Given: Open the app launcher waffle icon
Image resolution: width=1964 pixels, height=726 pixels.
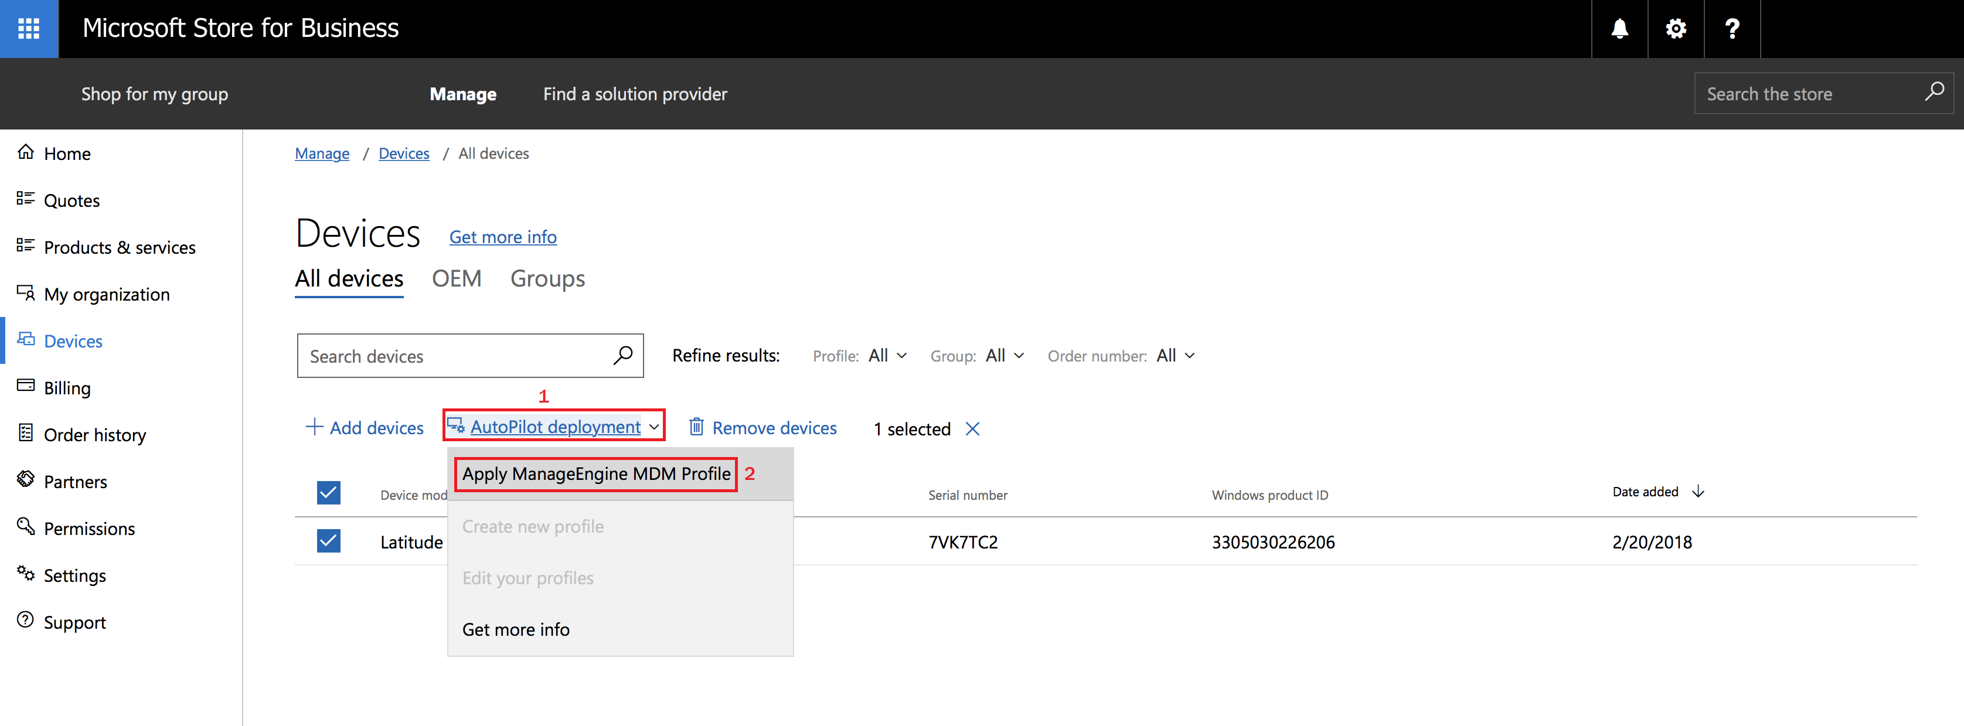Looking at the screenshot, I should click(x=29, y=29).
